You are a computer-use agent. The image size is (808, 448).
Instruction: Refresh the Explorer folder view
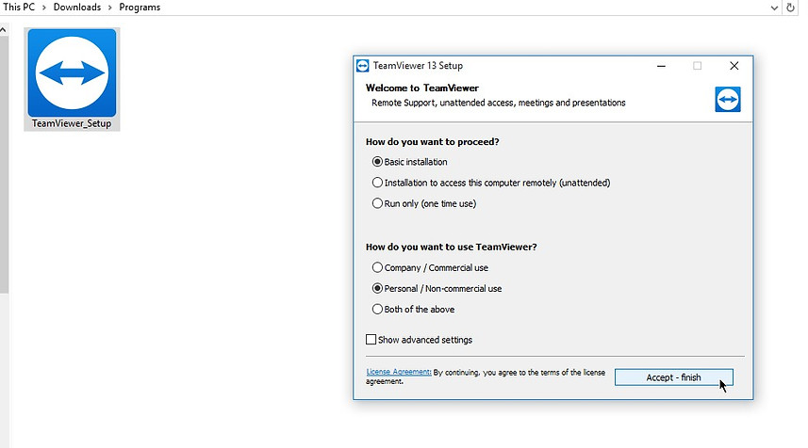[790, 8]
